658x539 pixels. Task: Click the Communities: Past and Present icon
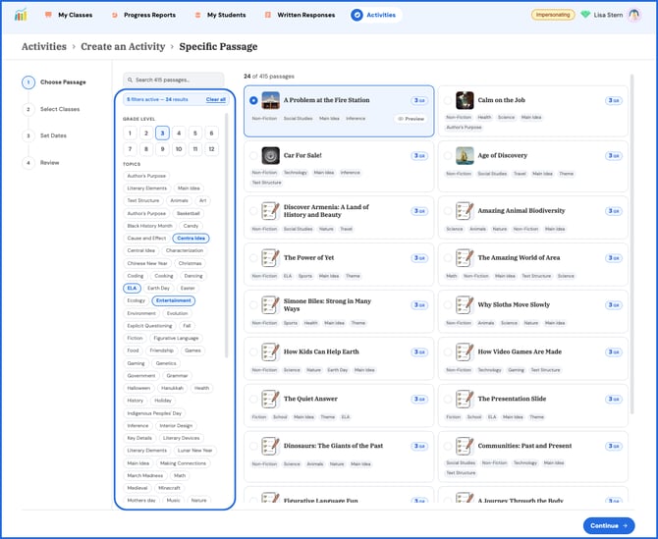[x=465, y=446]
